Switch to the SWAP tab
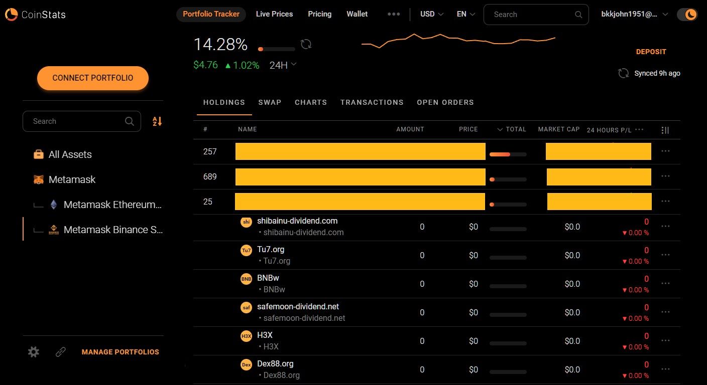Image resolution: width=707 pixels, height=385 pixels. [x=270, y=102]
